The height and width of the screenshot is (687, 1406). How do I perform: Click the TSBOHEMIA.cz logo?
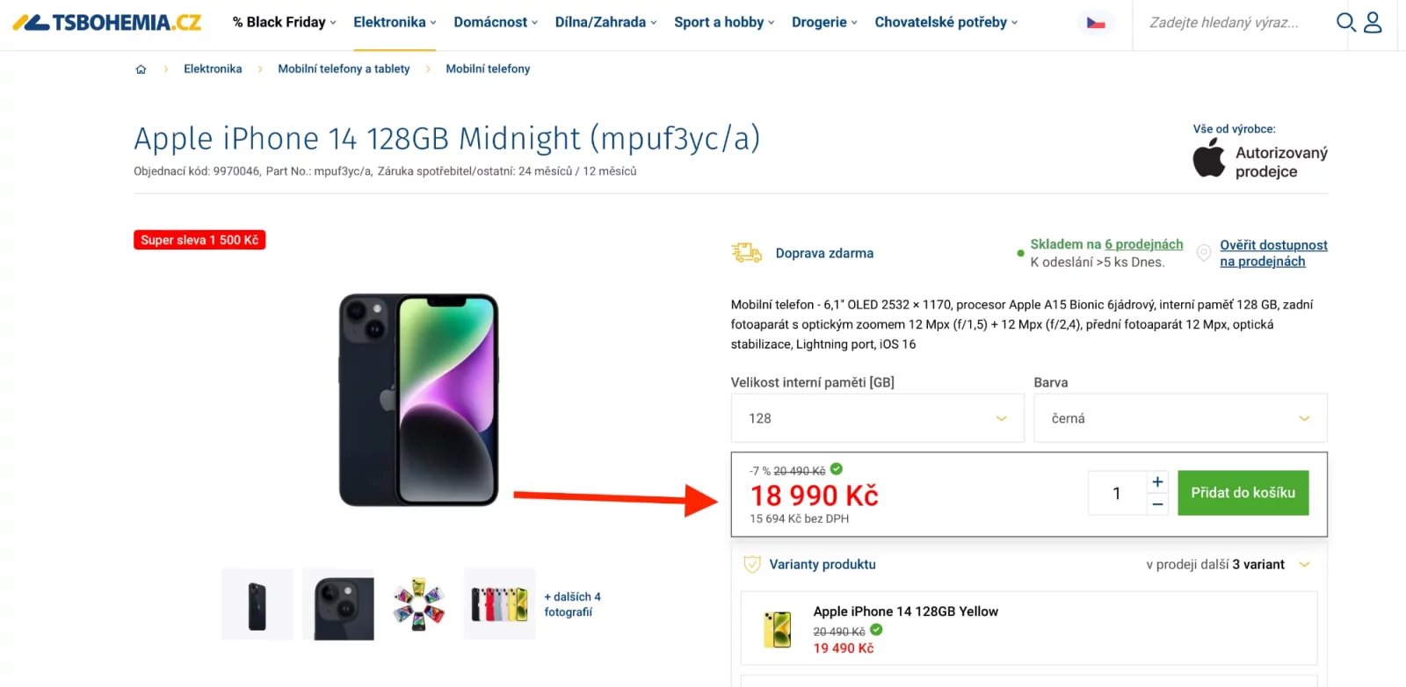click(105, 24)
